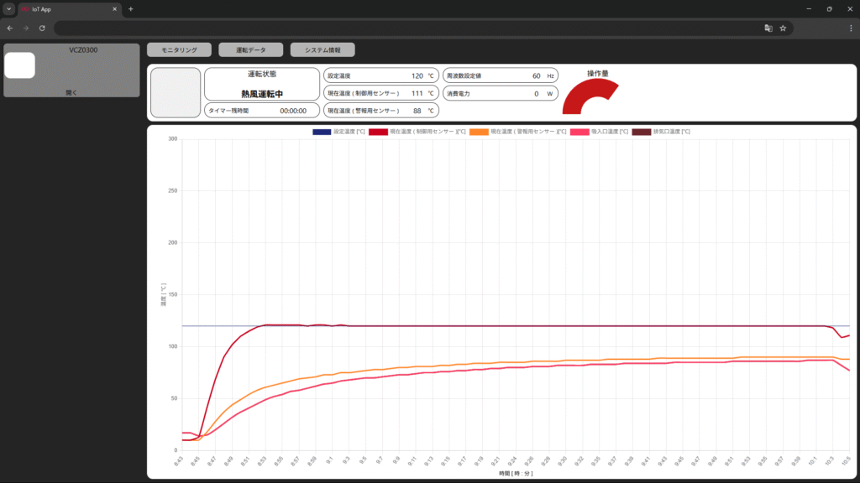Viewport: 860px width, 483px height.
Task: Open a new browser tab
Action: coord(131,8)
